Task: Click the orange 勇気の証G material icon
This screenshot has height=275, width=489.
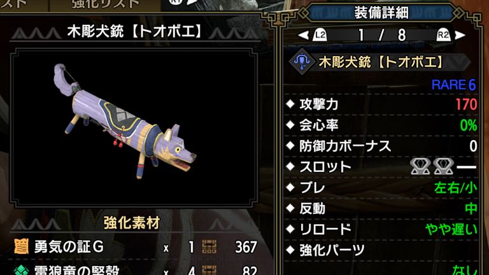Action: pyautogui.click(x=21, y=246)
